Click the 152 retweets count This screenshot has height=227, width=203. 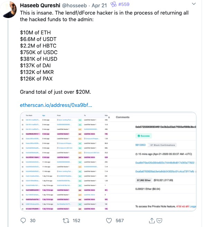pyautogui.click(x=77, y=221)
